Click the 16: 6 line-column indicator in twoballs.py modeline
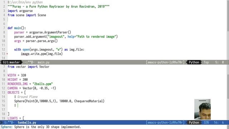Image resolution: width=229 pixels, height=129 pixels. coord(219,123)
